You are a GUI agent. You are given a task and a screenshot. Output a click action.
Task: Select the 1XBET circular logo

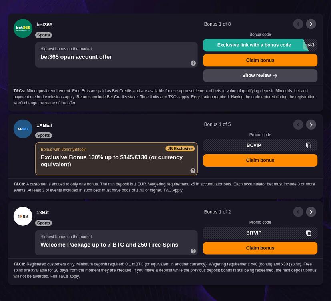click(x=23, y=129)
